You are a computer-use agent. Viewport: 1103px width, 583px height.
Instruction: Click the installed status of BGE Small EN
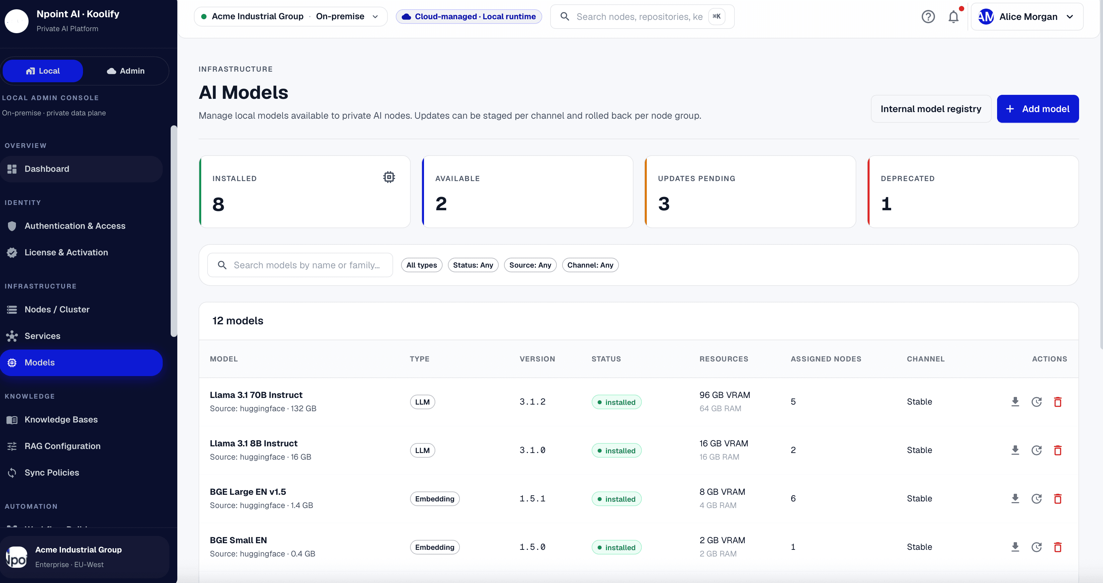(616, 547)
